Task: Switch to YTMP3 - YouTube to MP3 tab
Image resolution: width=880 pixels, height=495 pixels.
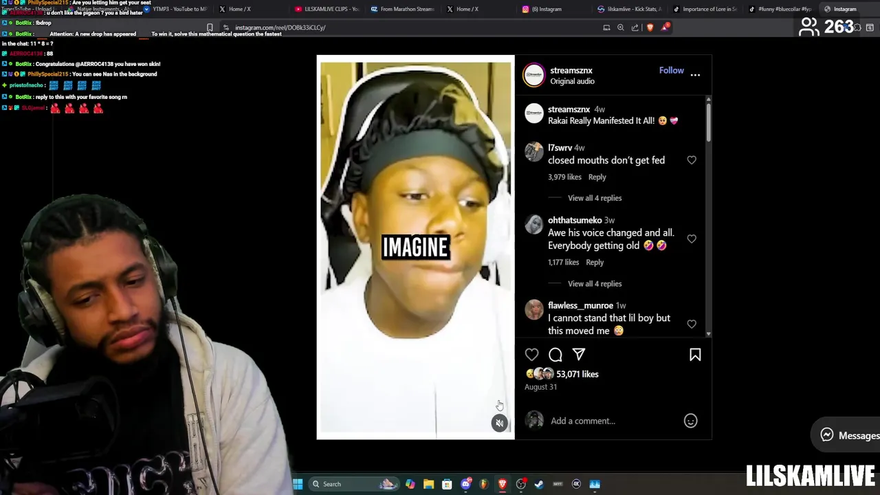Action: click(175, 9)
